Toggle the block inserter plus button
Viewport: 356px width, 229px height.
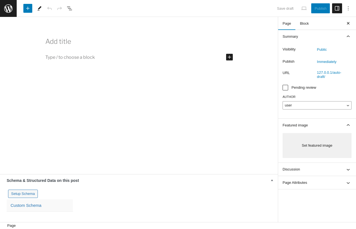(x=28, y=8)
